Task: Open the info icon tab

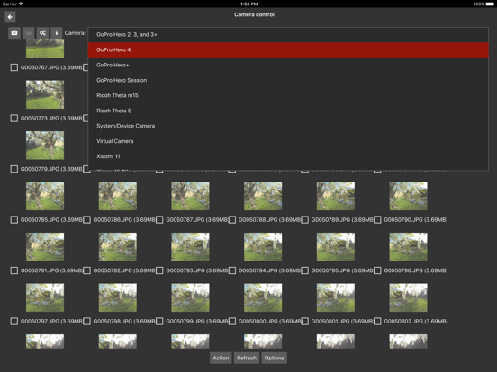Action: click(x=57, y=33)
